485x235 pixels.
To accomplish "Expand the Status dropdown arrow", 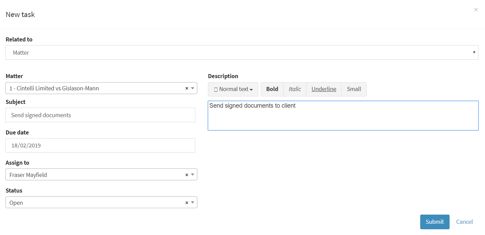I will click(x=193, y=203).
